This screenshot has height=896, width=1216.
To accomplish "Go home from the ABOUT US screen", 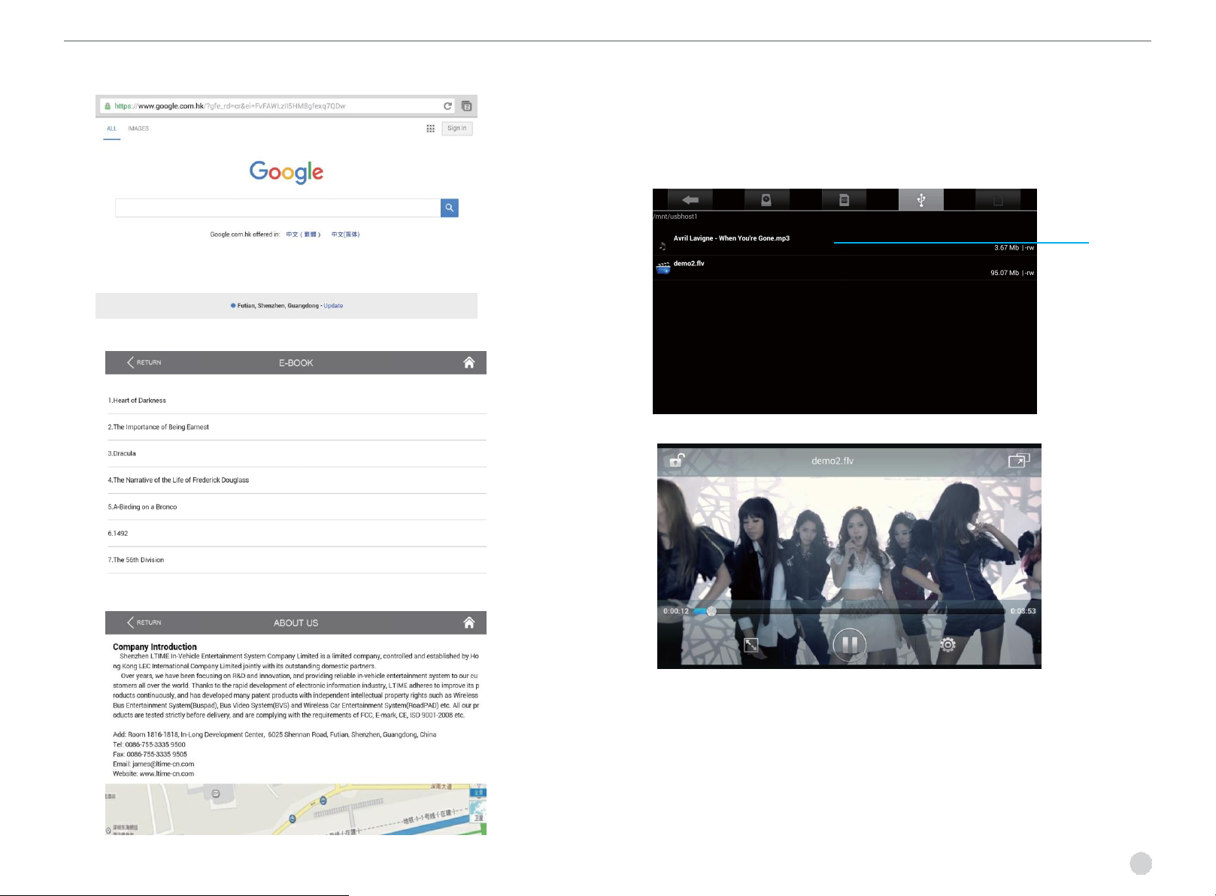I will [469, 622].
